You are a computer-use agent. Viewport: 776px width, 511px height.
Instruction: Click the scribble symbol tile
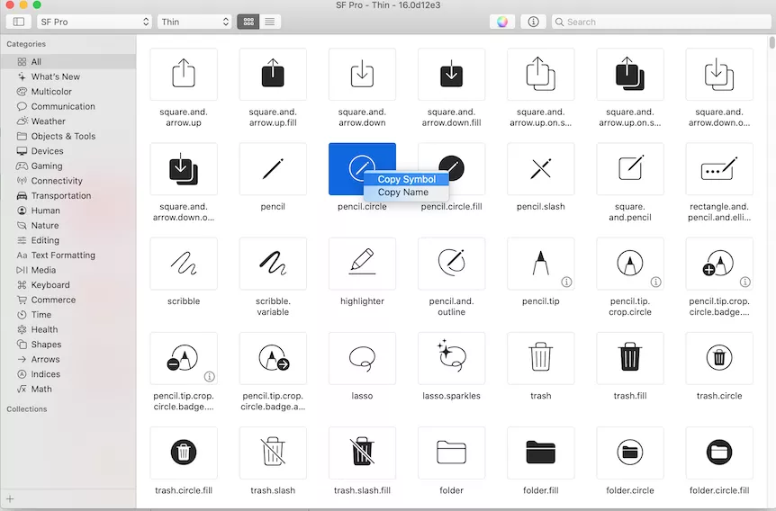(x=184, y=264)
